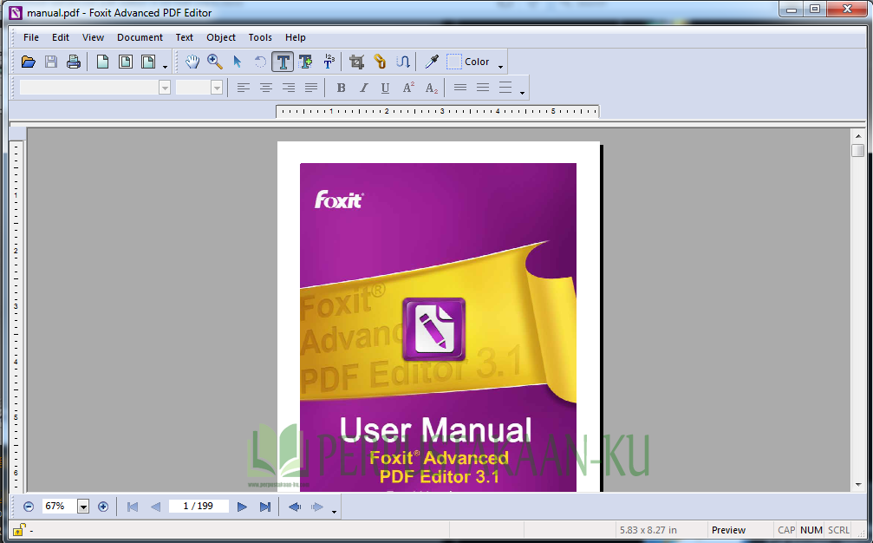Click the Undo arrow icon

click(x=258, y=62)
